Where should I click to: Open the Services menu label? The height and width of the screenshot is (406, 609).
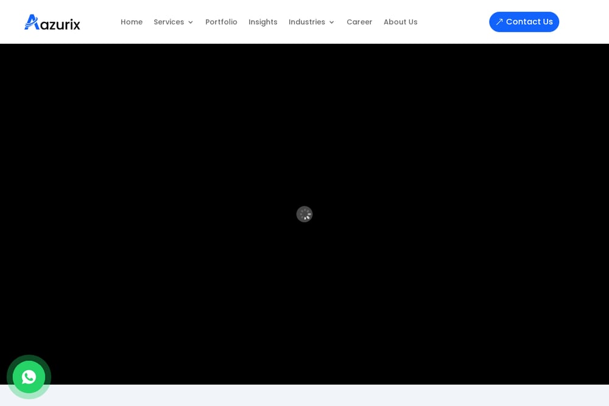(x=169, y=22)
